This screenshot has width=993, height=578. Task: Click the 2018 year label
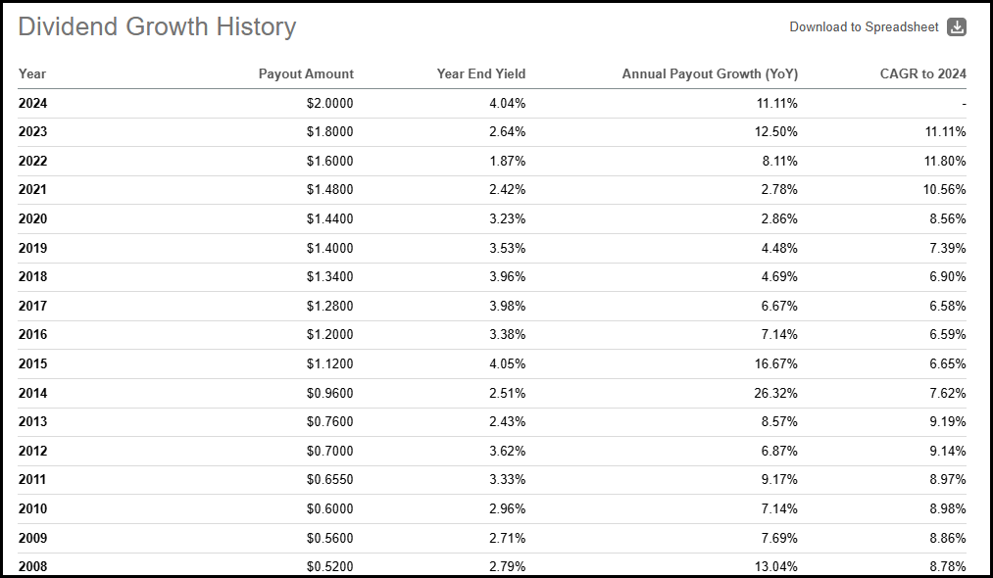(32, 276)
